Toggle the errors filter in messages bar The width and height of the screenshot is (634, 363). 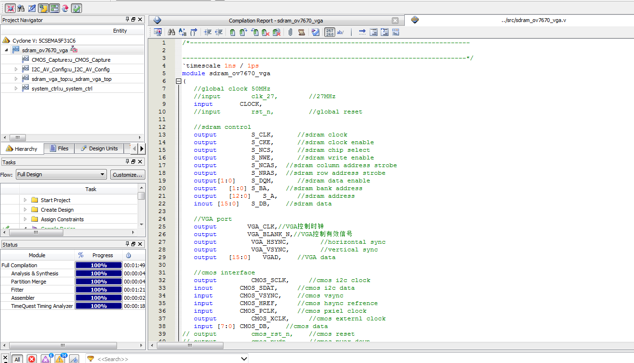(32, 359)
